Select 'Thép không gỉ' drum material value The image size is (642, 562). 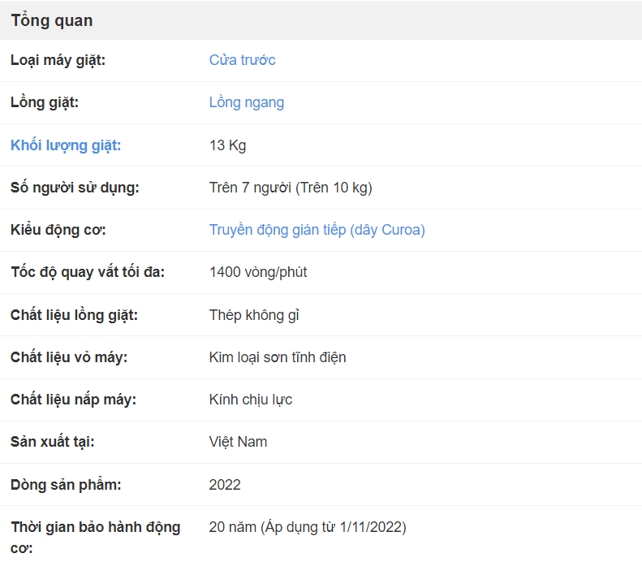point(254,315)
